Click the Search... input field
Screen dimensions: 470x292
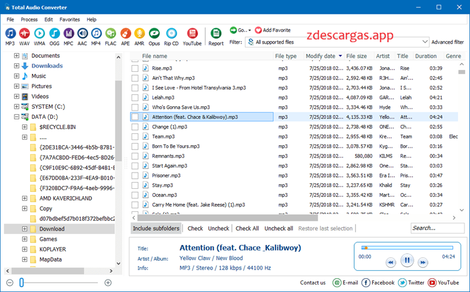tap(437, 228)
